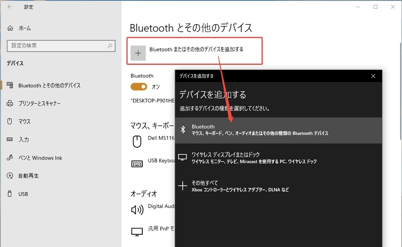Click Bluetooth またはその他のデバイスを追加する label
Viewport: 402px width, 247px height.
click(x=196, y=49)
